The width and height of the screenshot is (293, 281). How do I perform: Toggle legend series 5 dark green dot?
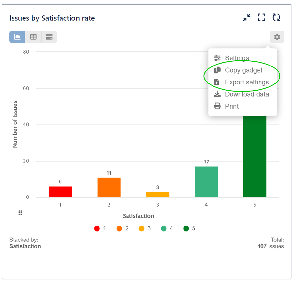(186, 228)
